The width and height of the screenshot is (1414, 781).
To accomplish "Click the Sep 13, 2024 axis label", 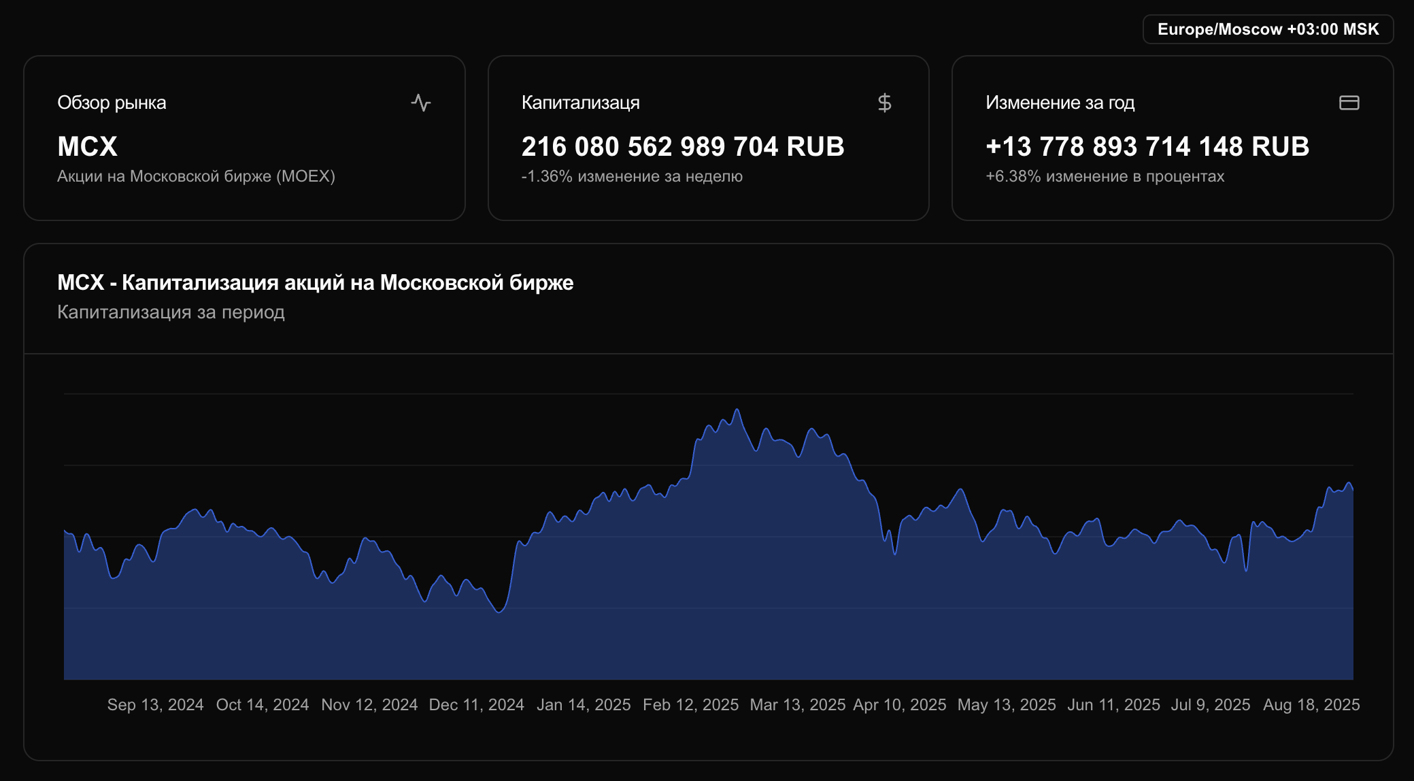I will point(155,705).
